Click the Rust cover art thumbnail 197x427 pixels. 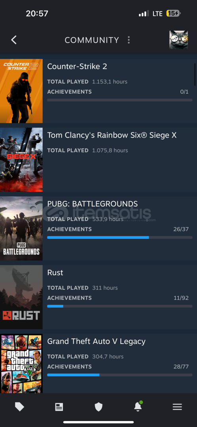(21, 297)
